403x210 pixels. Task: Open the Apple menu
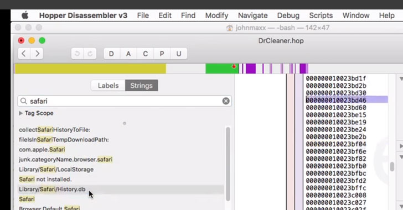pyautogui.click(x=25, y=15)
